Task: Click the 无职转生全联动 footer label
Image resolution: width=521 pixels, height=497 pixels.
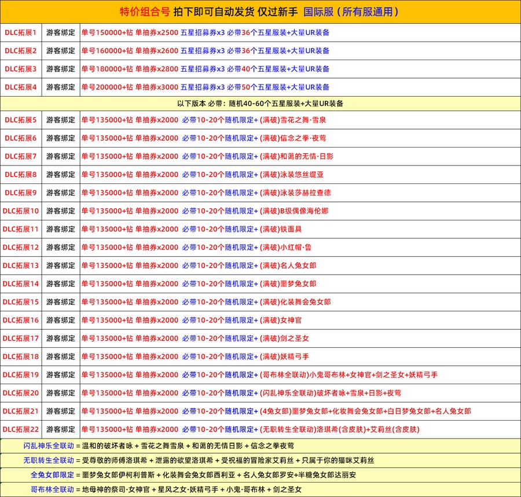Action: [49, 460]
